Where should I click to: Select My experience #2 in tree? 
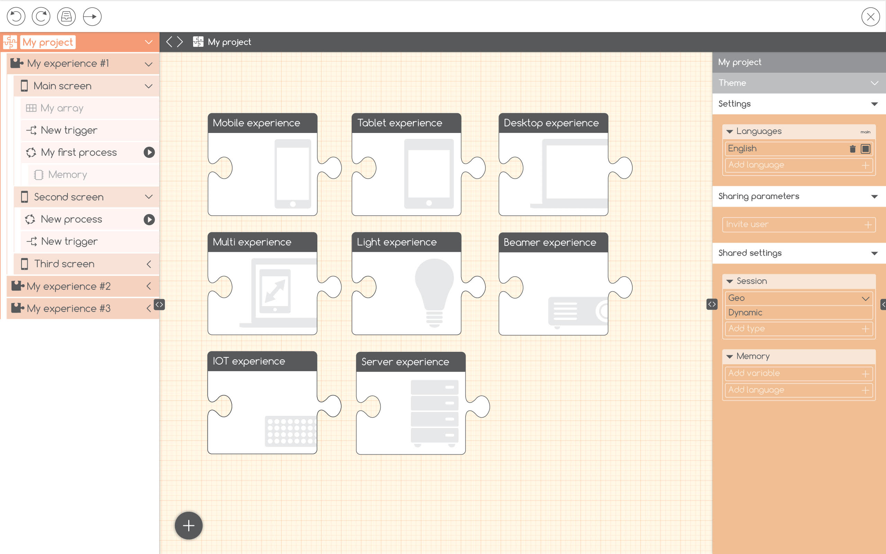point(69,286)
